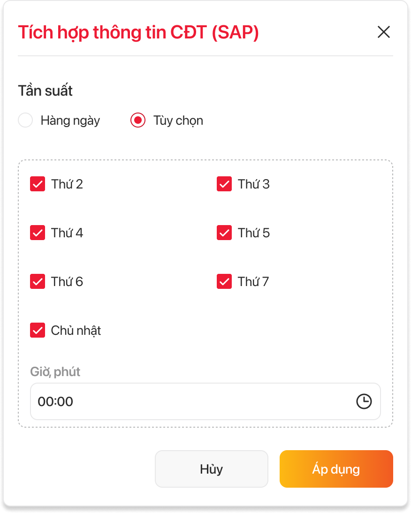Screen dimensions: 411x513
Task: Click the Tùy chọn label text
Action: (178, 121)
